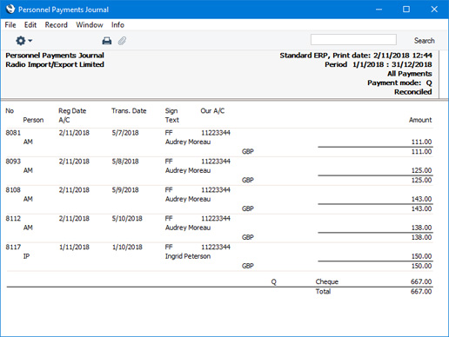Click the Our A/C column header
449x337 pixels.
212,111
